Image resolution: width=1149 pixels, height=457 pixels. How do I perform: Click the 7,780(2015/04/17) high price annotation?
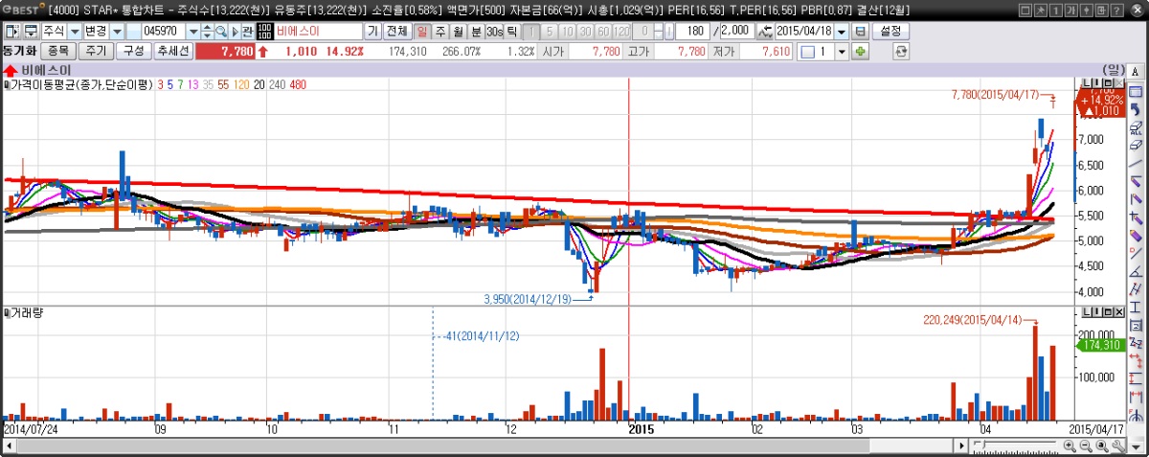pos(996,95)
